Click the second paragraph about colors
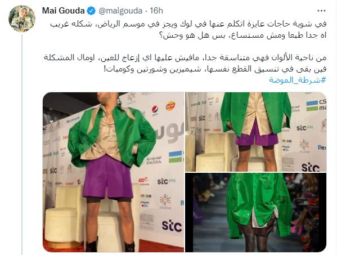The width and height of the screenshot is (346, 255). [185, 63]
